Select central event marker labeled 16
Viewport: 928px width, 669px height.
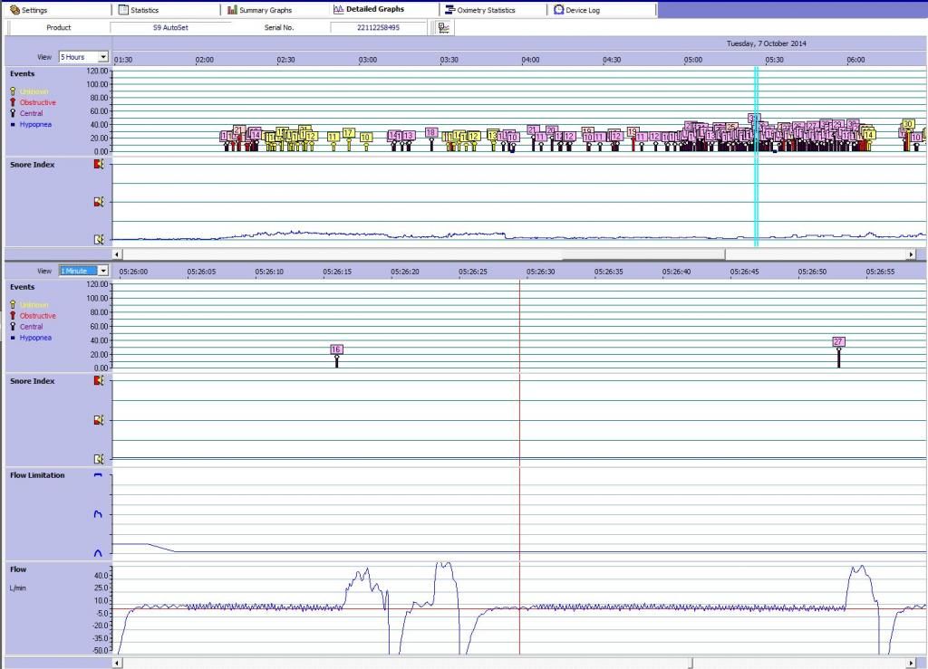click(336, 349)
